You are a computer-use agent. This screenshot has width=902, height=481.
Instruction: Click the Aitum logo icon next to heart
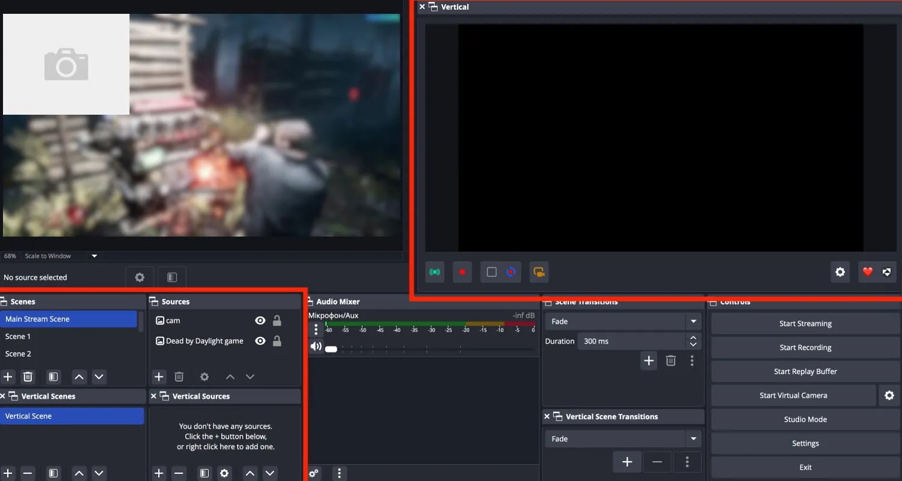click(x=886, y=272)
